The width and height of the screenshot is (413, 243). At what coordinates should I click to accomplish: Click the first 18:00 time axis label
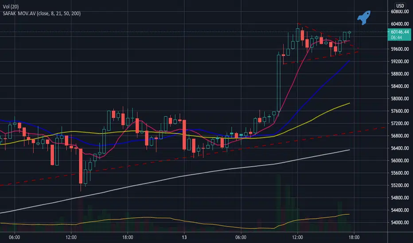point(128,238)
